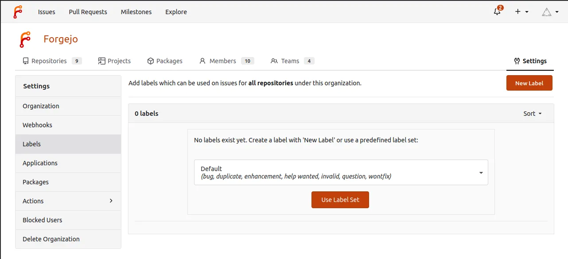Click the large Forgejo organization avatar
Screen dimensions: 568x259
(x=25, y=39)
